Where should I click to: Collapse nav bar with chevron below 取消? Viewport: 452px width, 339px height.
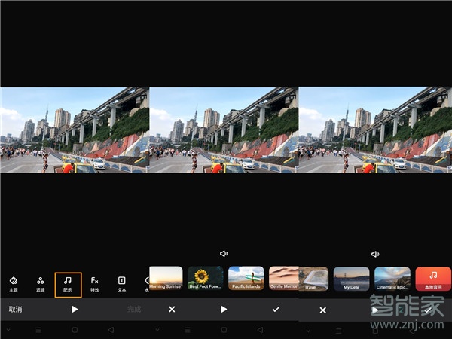(x=9, y=330)
